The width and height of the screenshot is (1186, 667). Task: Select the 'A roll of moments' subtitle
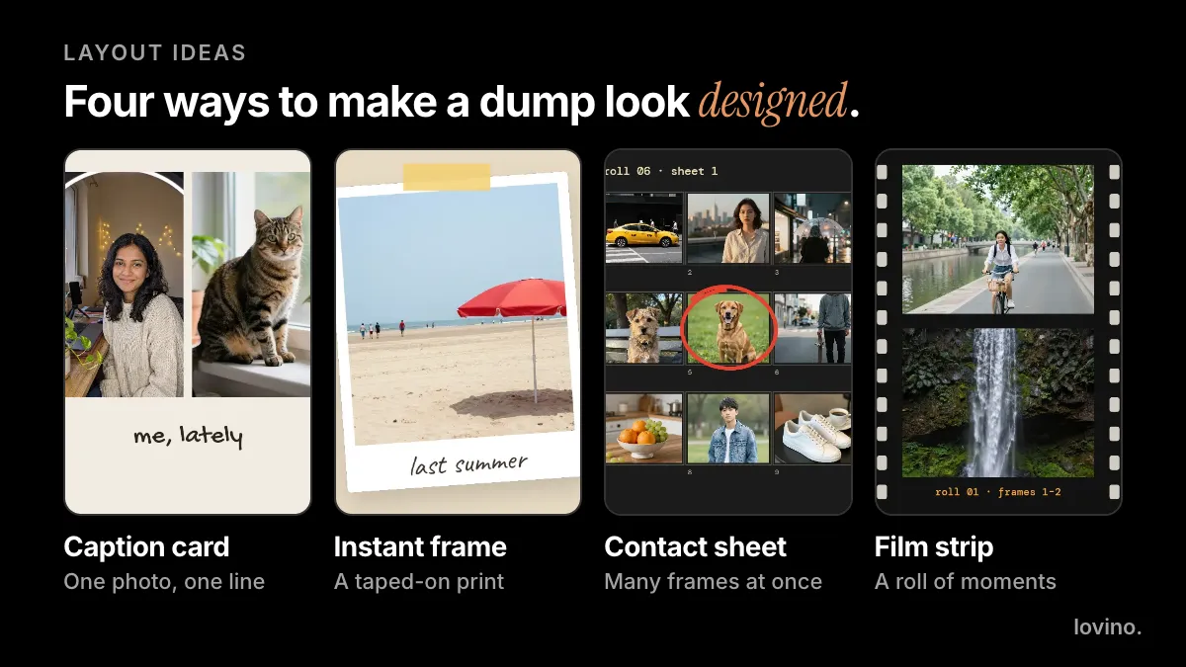[966, 581]
